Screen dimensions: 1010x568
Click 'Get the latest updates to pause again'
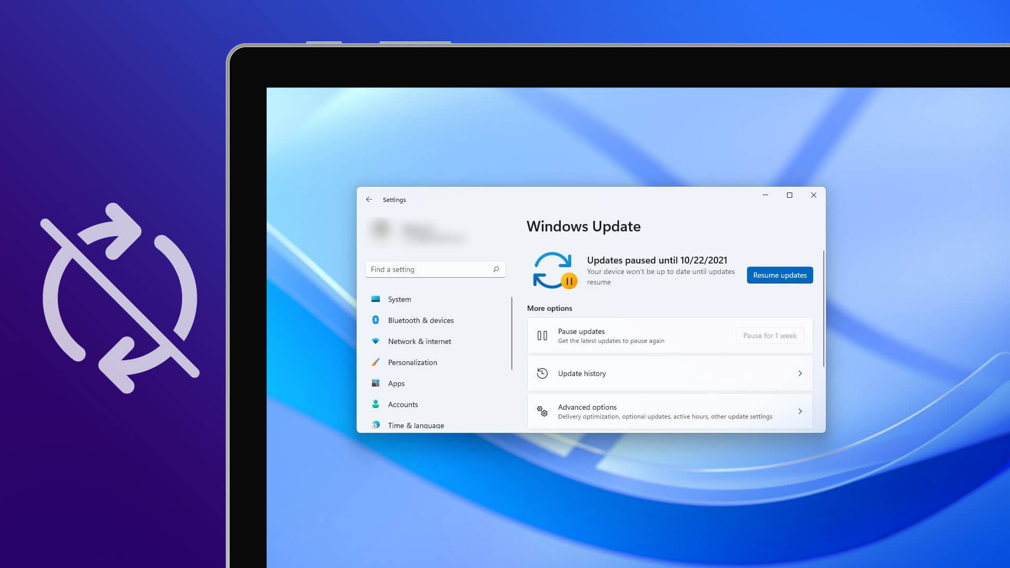[611, 341]
